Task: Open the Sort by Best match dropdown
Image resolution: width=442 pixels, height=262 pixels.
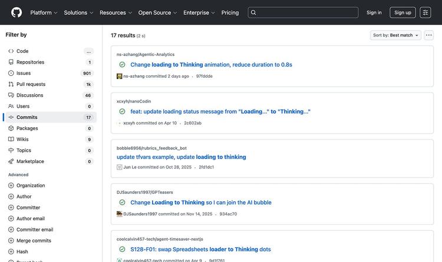Action: [395, 35]
